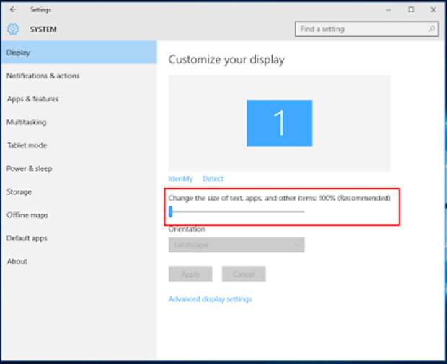Image resolution: width=447 pixels, height=364 pixels.
Task: Focus the Find a setting field
Action: pyautogui.click(x=366, y=29)
